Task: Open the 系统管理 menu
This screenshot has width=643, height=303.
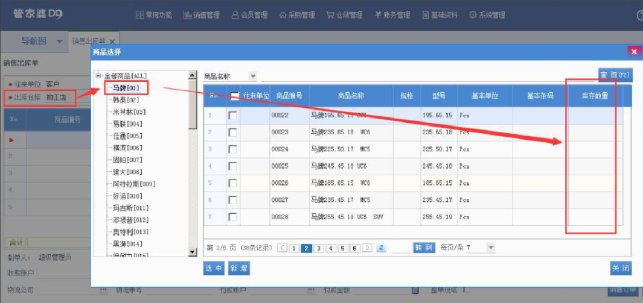Action: click(487, 15)
